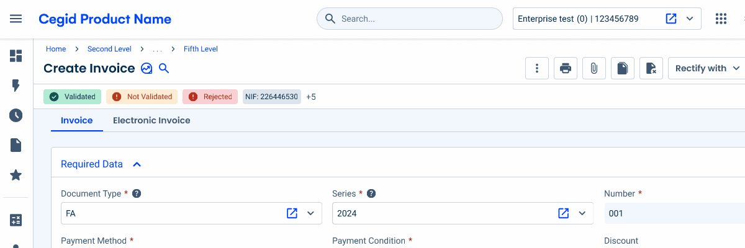This screenshot has width=745, height=248.
Task: Open the lightning bolt quick actions icon
Action: pyautogui.click(x=16, y=86)
